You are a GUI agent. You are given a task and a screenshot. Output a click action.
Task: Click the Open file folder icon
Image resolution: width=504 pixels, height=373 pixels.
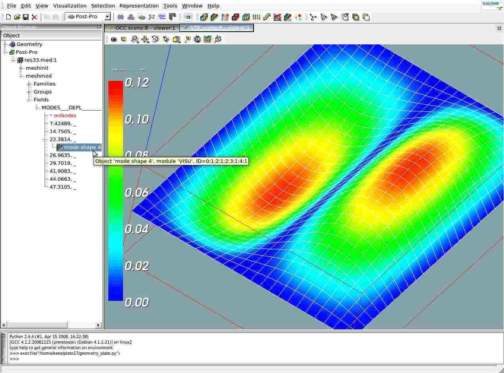click(x=17, y=17)
